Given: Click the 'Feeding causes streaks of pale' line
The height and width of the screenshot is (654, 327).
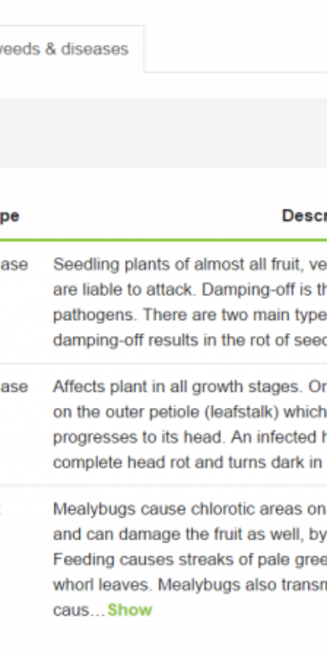Looking at the screenshot, I should click(x=190, y=559).
